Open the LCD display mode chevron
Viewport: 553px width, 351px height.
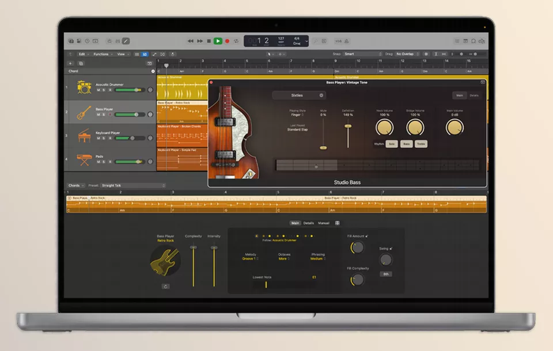pos(306,41)
